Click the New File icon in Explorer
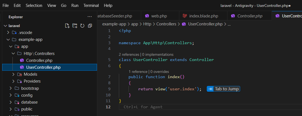 (x=67, y=26)
